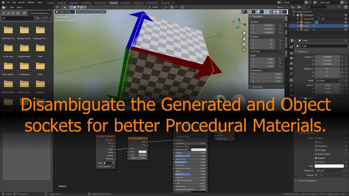
Task: Open the Options dropdown in viewport header
Action: click(x=281, y=7)
